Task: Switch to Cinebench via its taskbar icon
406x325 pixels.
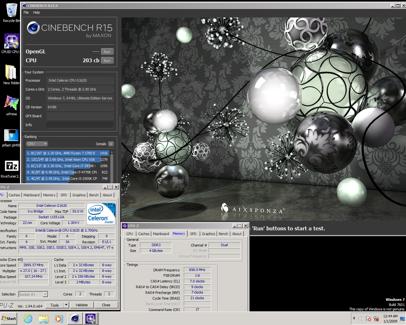Action: click(x=75, y=318)
